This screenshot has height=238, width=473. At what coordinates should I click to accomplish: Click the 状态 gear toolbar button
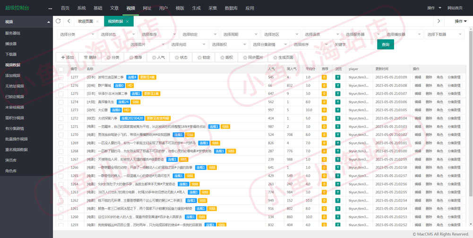click(181, 57)
